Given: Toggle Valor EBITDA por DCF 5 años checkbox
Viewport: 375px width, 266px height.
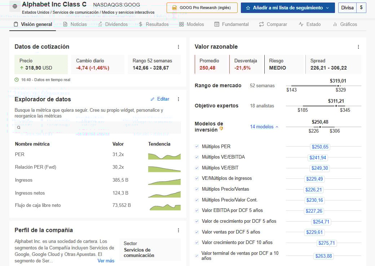Looking at the screenshot, I should [x=197, y=210].
